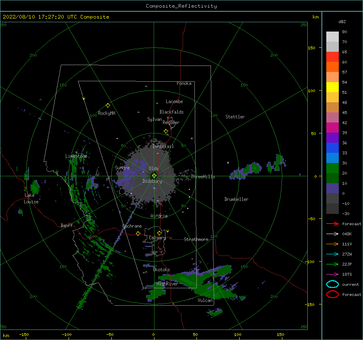Click the Drumheller label

pos(236,199)
